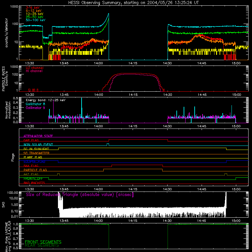The width and height of the screenshot is (252, 252).
Task: Click the FRONTS OFF flag label
Action: (33, 179)
